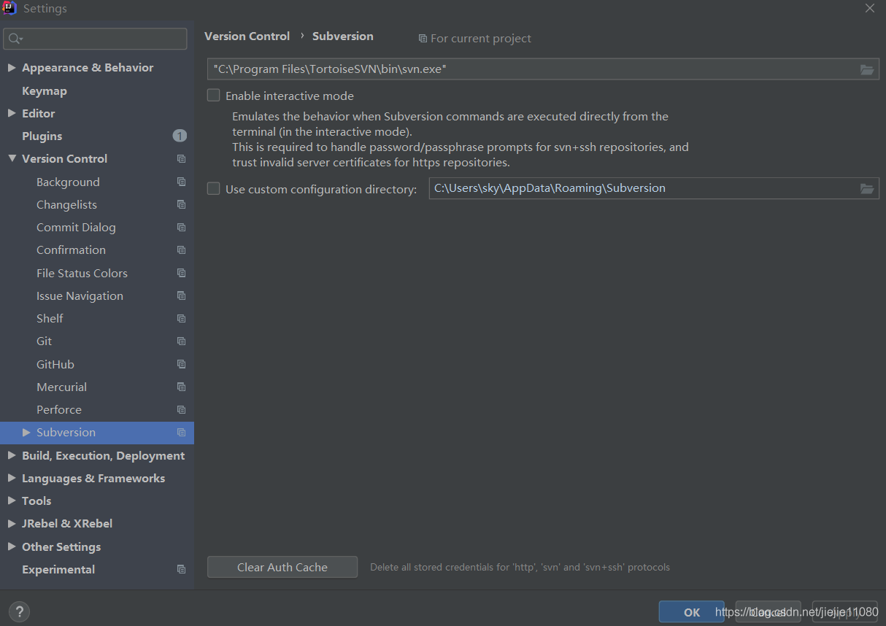Toggle Use custom configuration directory checkbox
The image size is (886, 626).
tap(213, 189)
